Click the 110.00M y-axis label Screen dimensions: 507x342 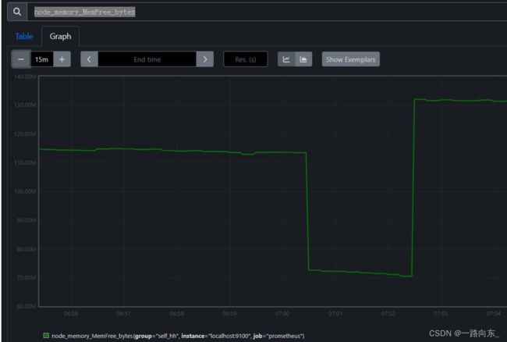click(25, 162)
